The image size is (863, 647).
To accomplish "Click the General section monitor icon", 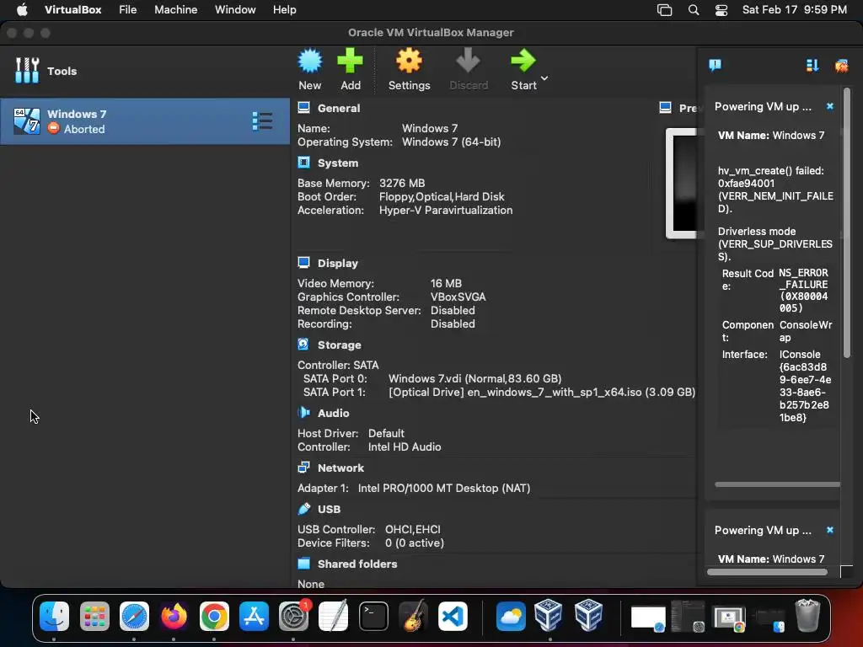I will click(303, 108).
